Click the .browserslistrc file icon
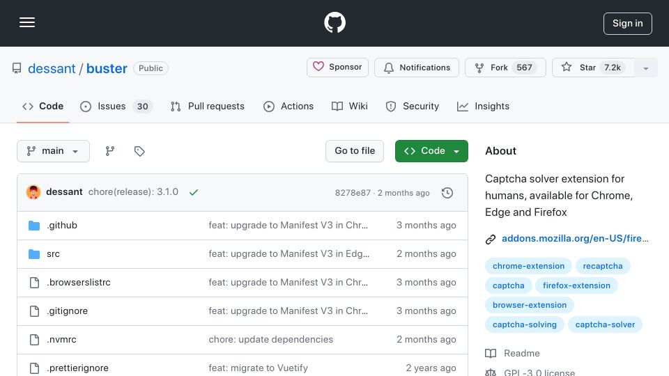 [34, 282]
